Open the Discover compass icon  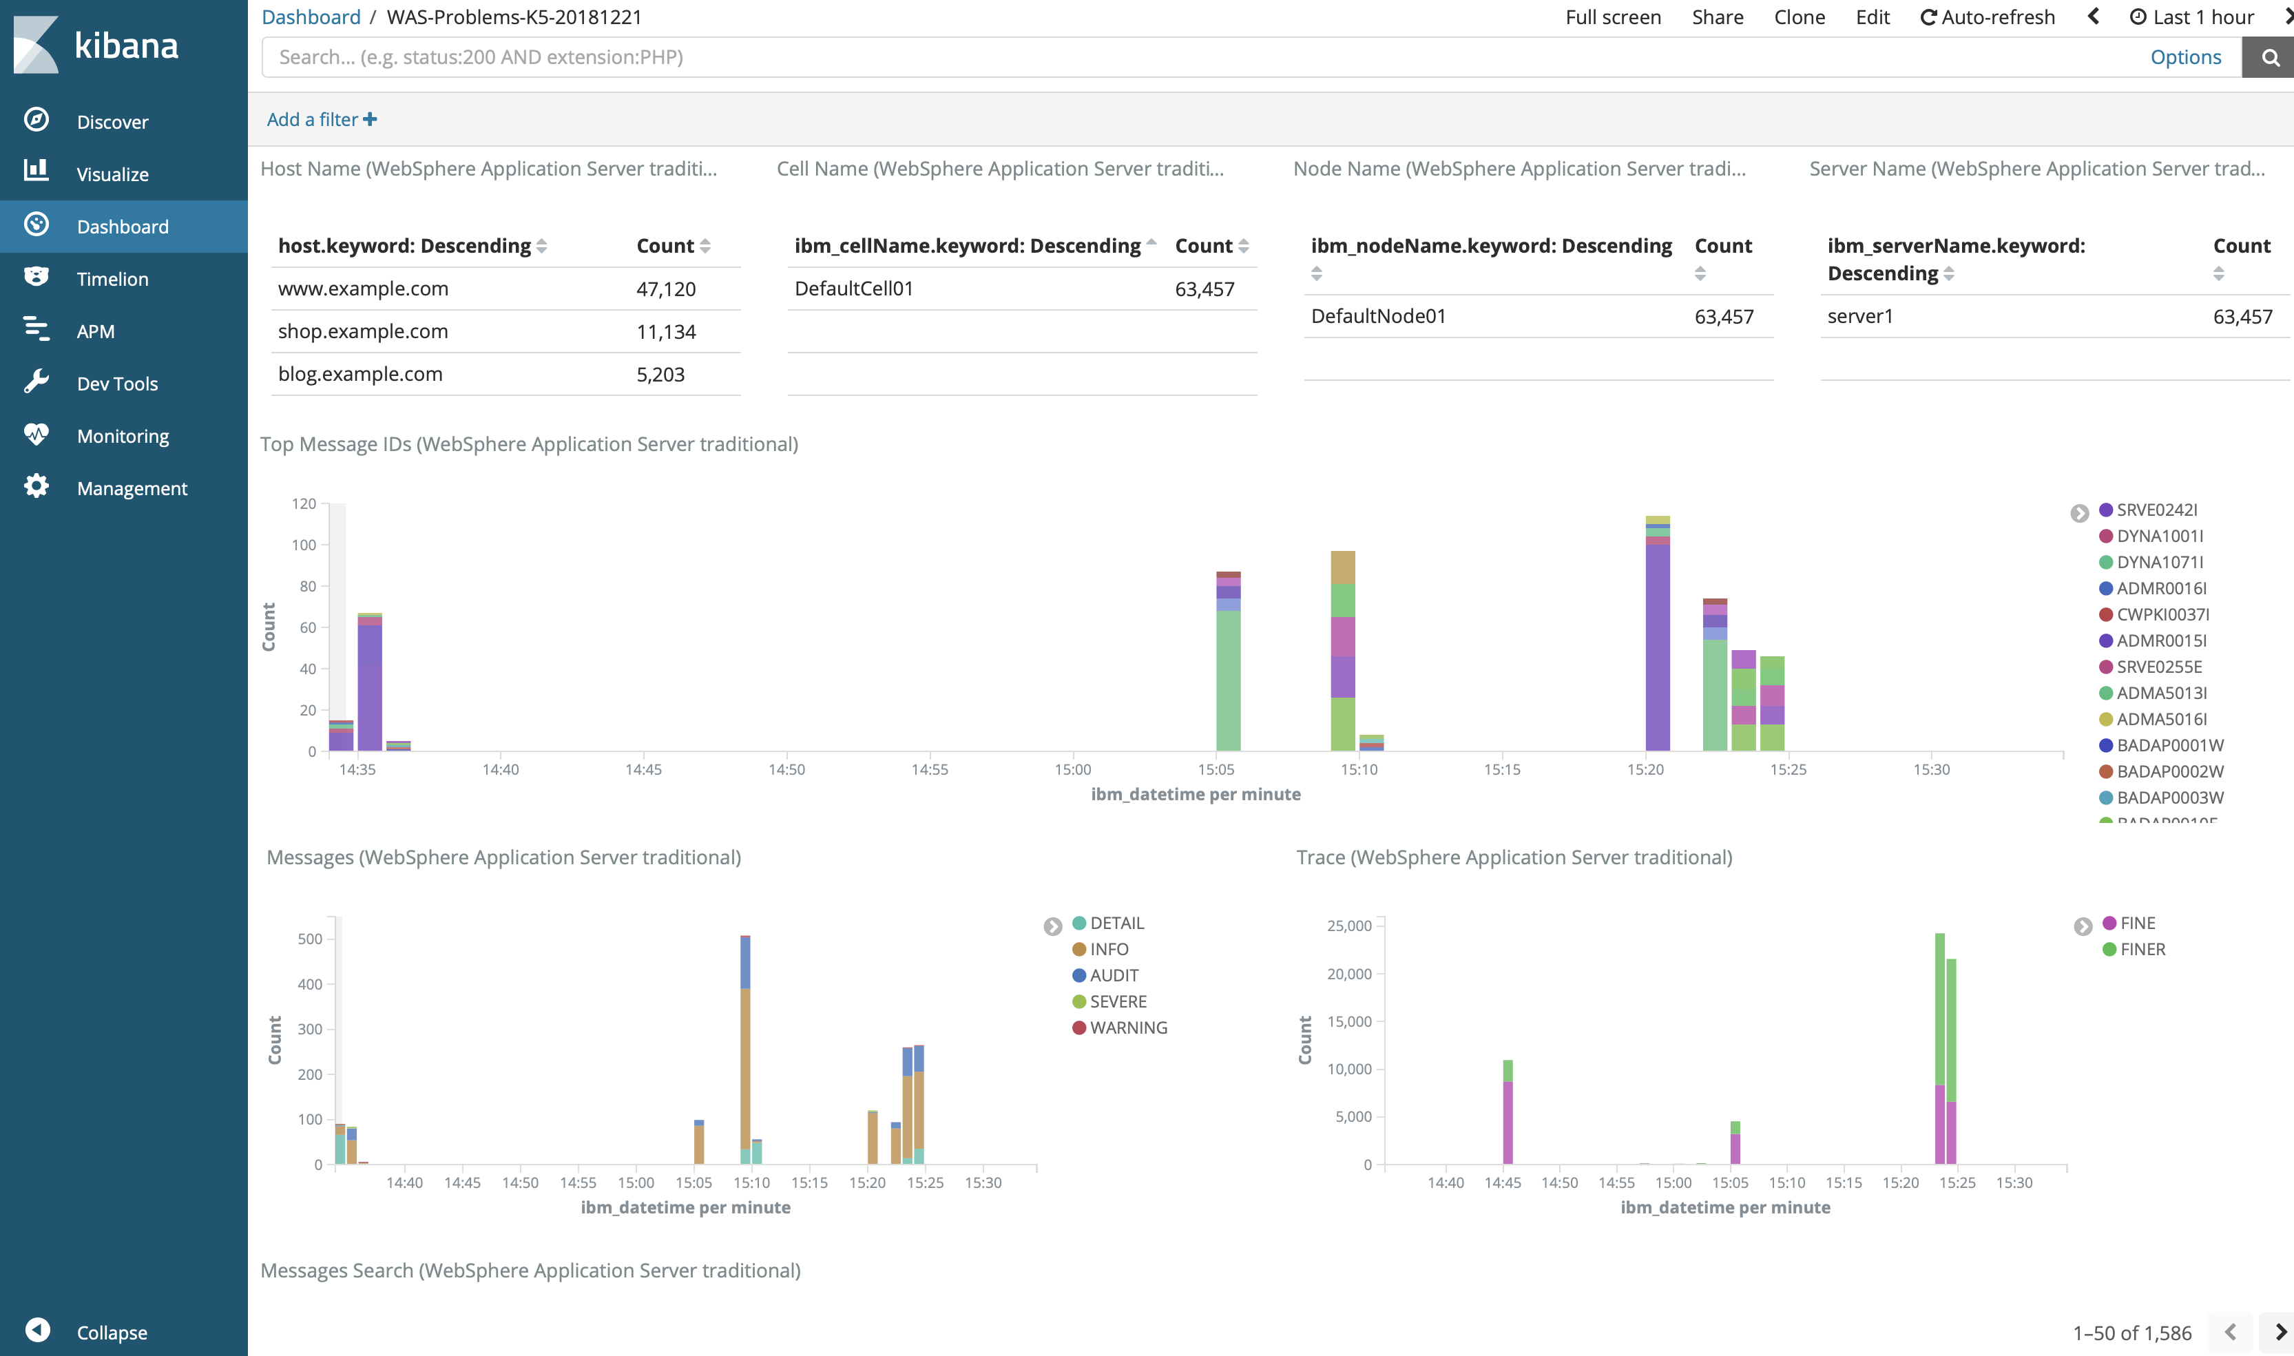pyautogui.click(x=37, y=120)
